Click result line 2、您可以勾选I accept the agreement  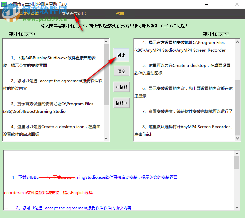click(x=74, y=208)
